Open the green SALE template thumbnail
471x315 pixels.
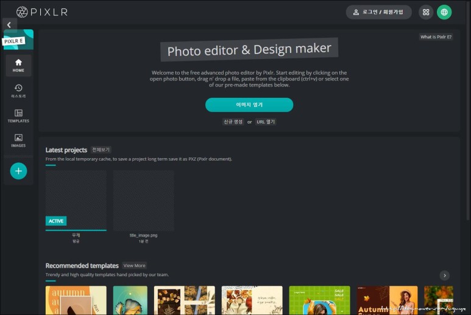(320, 300)
